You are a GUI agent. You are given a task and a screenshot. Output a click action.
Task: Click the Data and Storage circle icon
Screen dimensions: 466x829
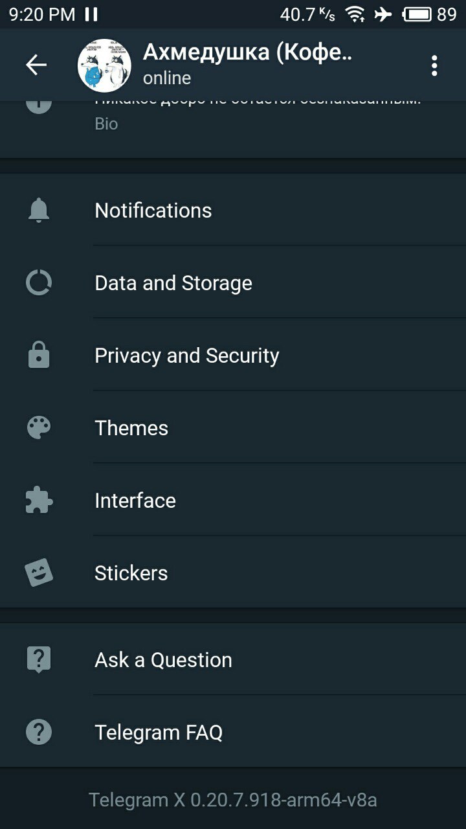tap(39, 282)
